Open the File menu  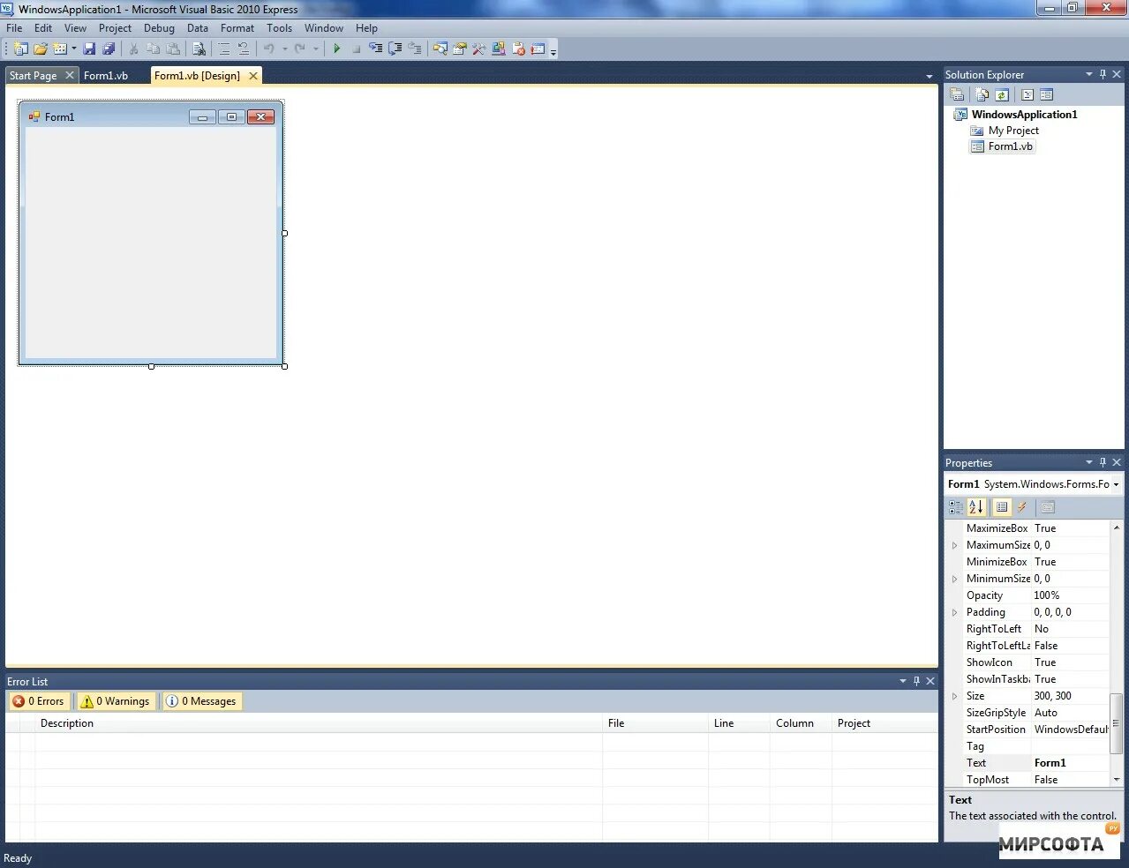click(14, 28)
